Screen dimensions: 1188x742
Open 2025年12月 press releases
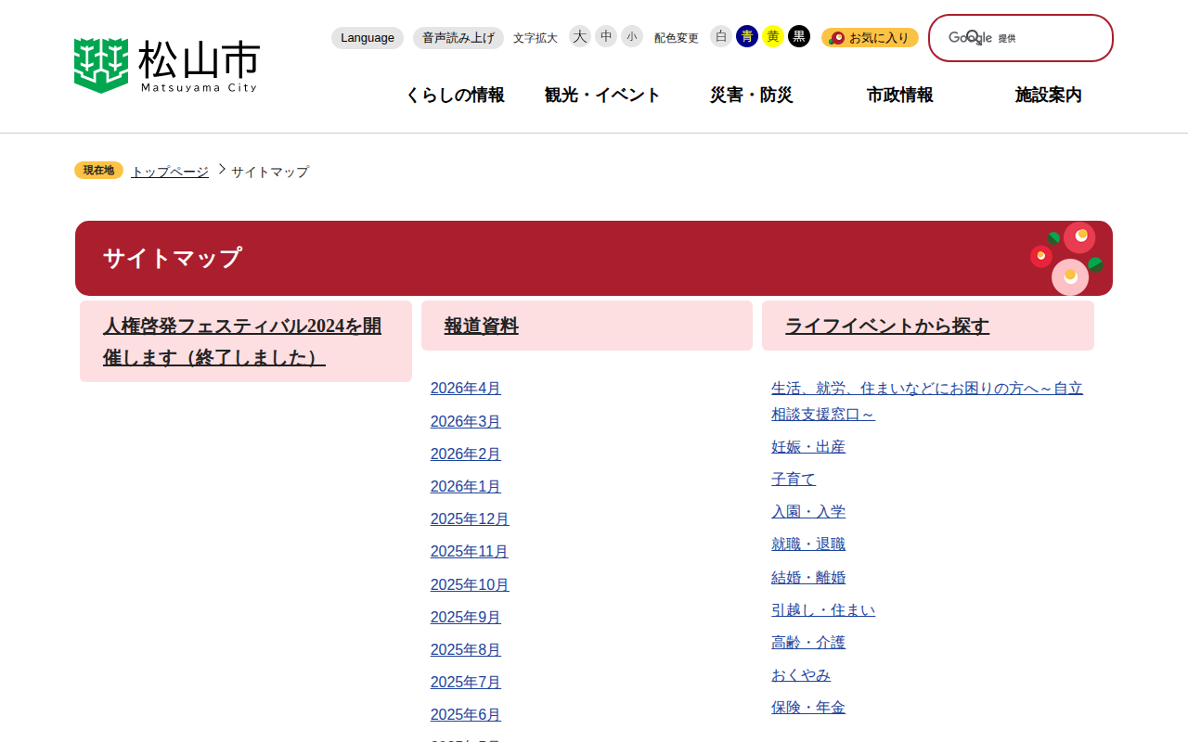[x=470, y=519]
